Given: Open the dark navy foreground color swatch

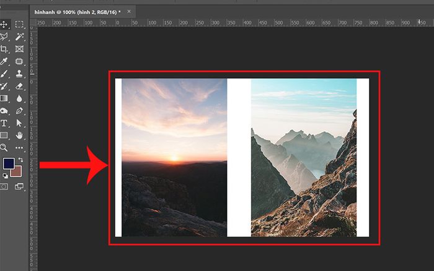Looking at the screenshot, I should pyautogui.click(x=8, y=164).
